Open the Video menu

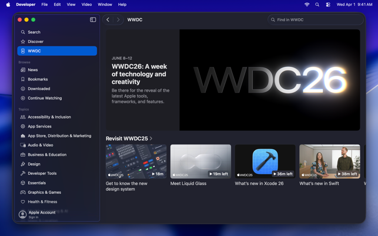pos(86,5)
